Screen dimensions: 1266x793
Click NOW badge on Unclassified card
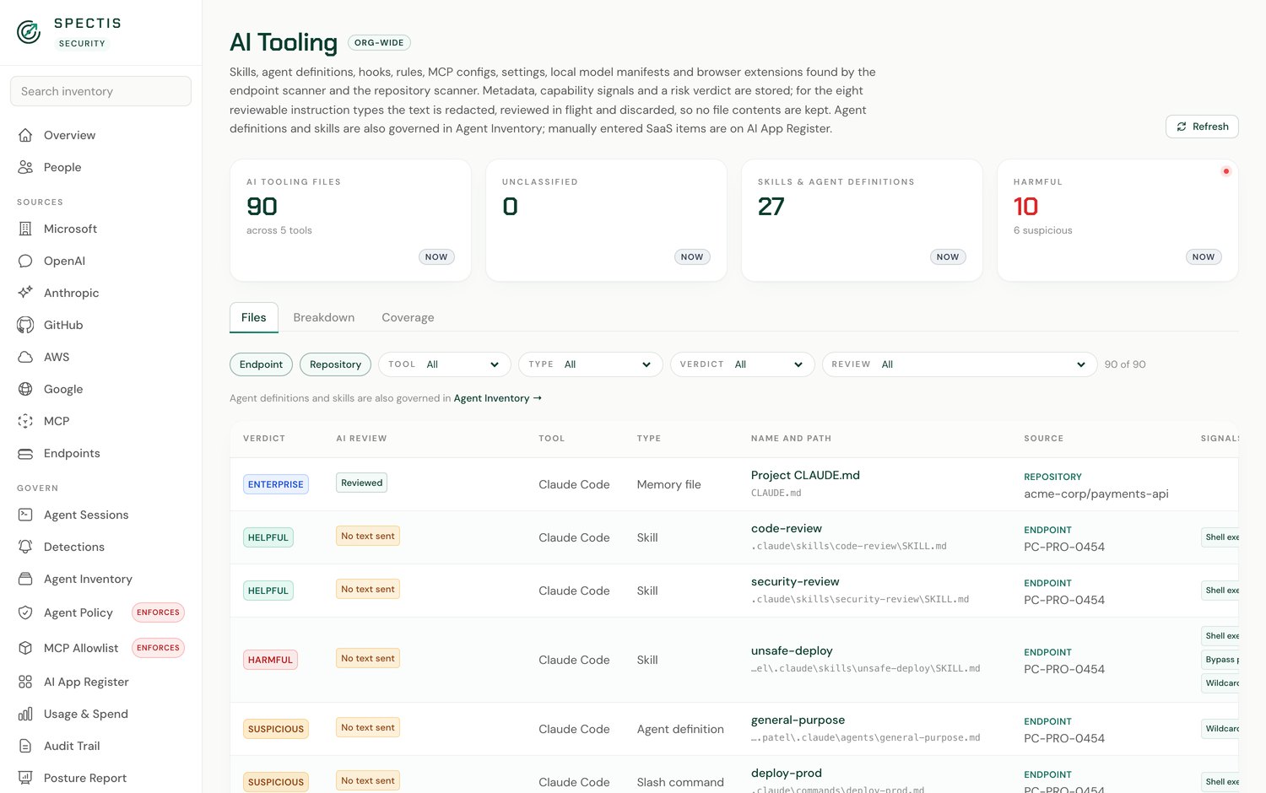[692, 256]
